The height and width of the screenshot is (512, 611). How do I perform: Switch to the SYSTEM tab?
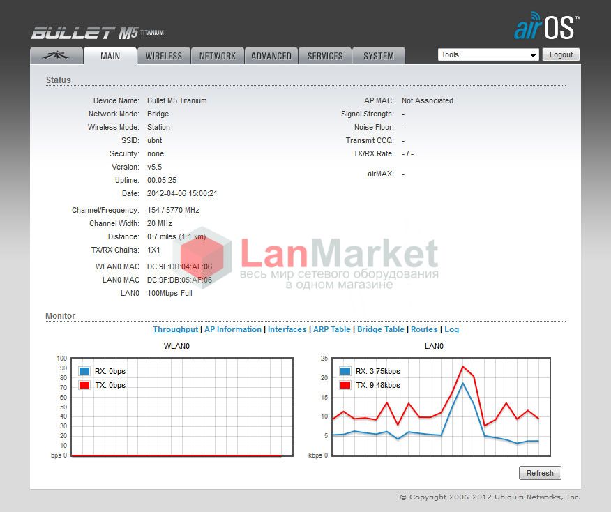[x=379, y=55]
